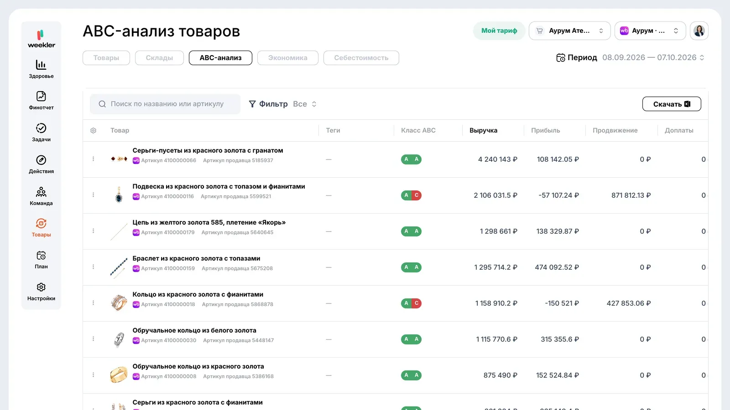Open Настройки in the sidebar
Image resolution: width=730 pixels, height=410 pixels.
point(41,292)
